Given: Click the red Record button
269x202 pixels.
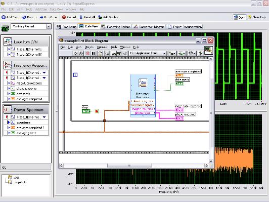Looking at the screenshot, I should coord(69,17).
